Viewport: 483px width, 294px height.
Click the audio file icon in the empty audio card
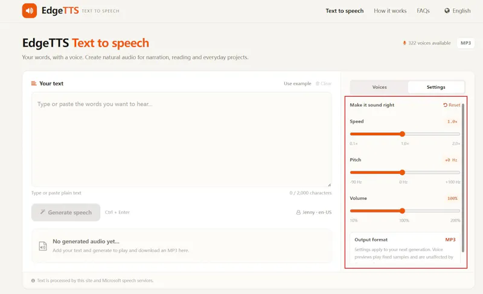43,246
